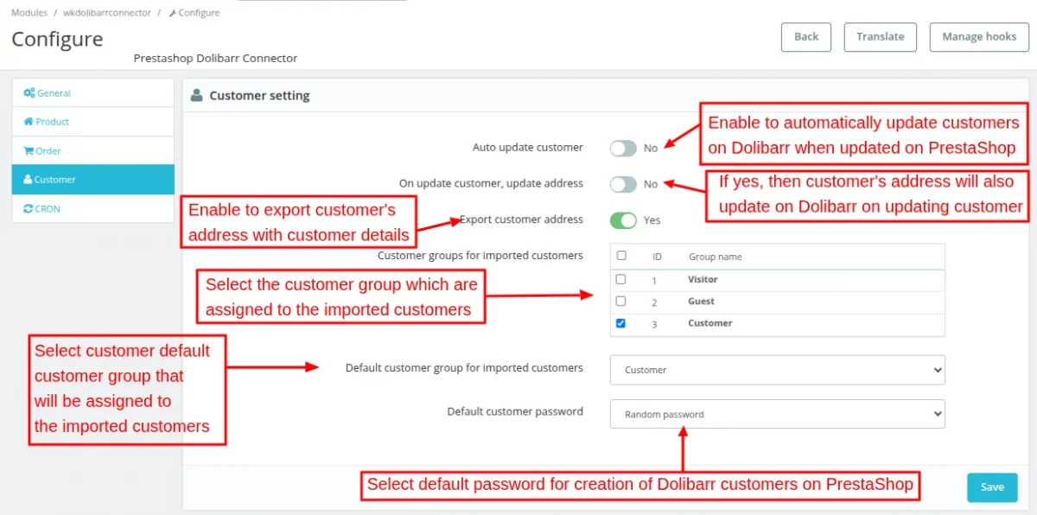Click the Translate button
The image size is (1037, 515).
[881, 37]
